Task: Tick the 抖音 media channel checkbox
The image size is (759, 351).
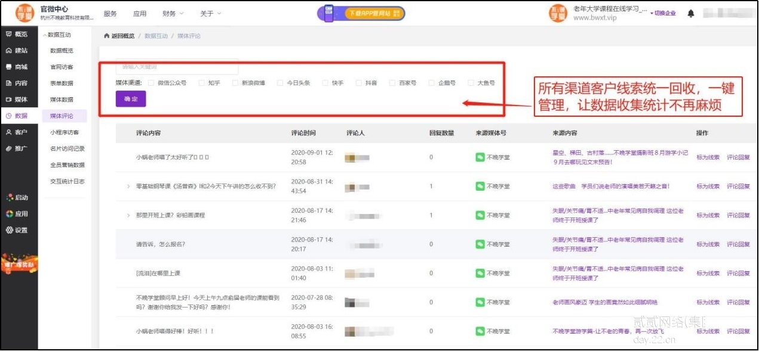Action: tap(359, 83)
